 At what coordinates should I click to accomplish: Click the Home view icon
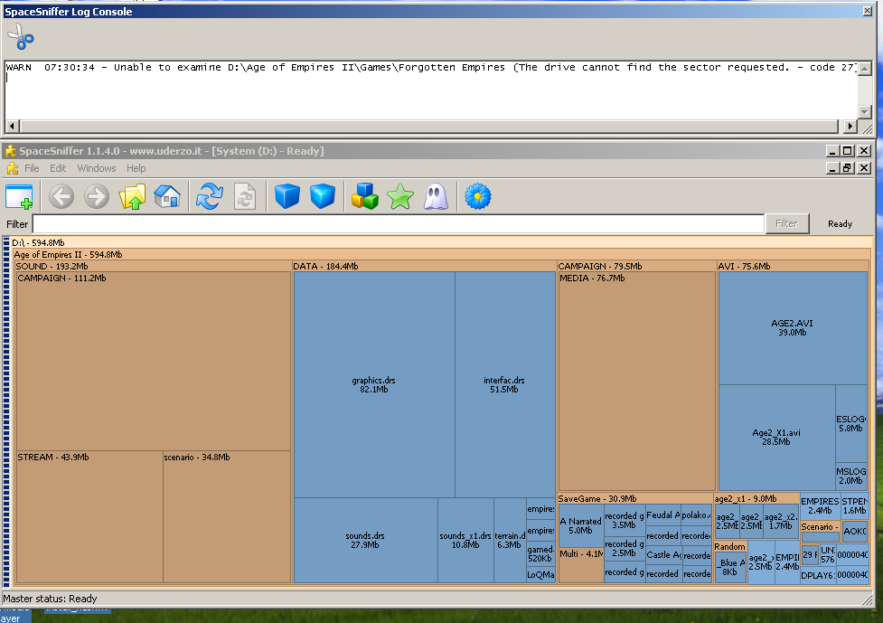tap(167, 197)
